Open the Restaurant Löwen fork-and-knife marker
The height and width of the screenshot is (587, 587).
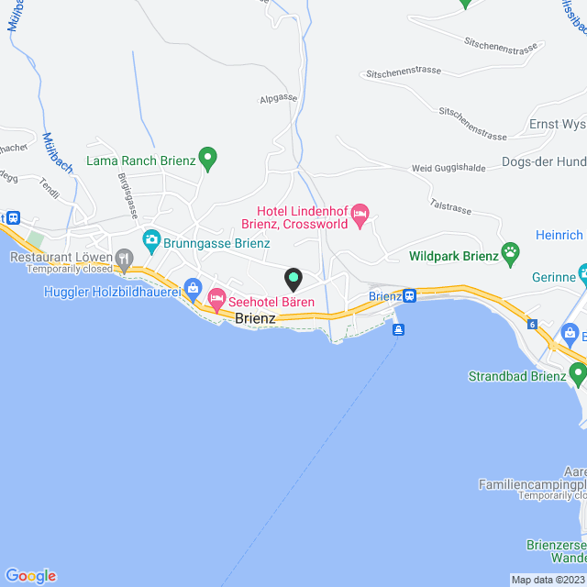click(x=125, y=260)
